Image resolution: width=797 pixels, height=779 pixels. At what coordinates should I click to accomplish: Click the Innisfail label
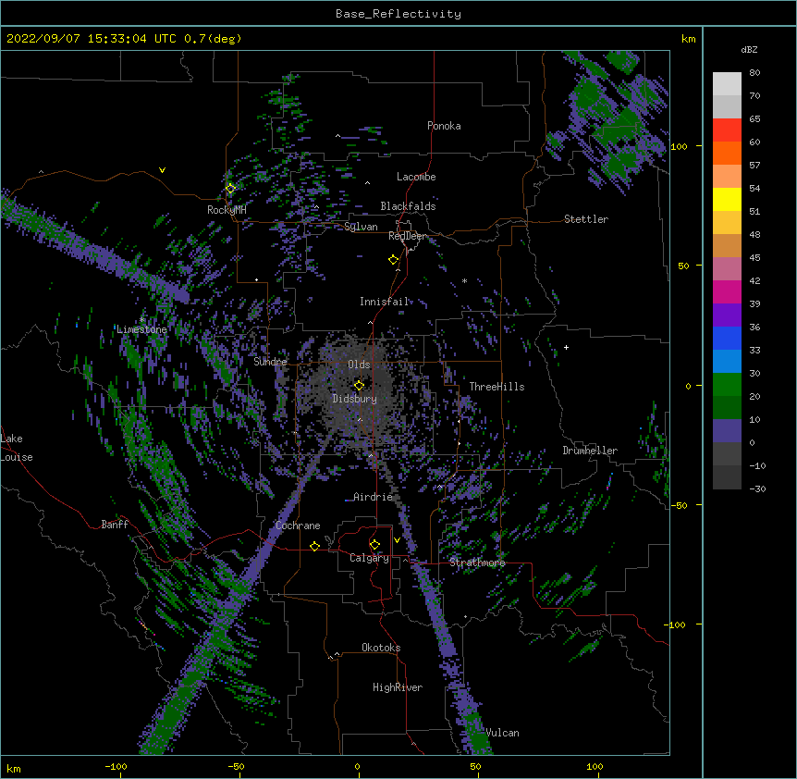click(385, 302)
